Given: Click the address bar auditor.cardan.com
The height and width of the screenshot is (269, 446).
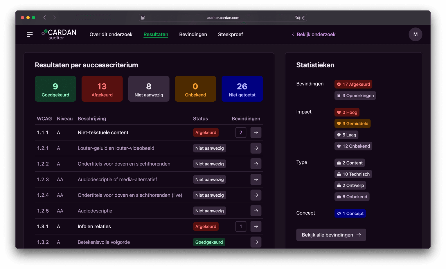Looking at the screenshot, I should click(223, 18).
